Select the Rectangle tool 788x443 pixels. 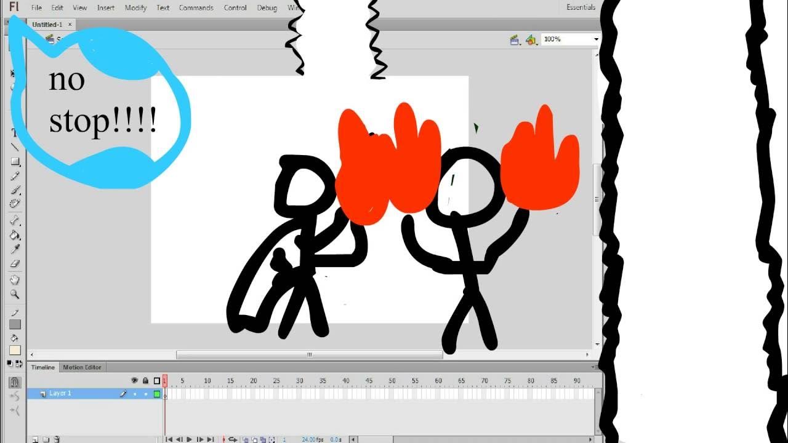tap(15, 162)
